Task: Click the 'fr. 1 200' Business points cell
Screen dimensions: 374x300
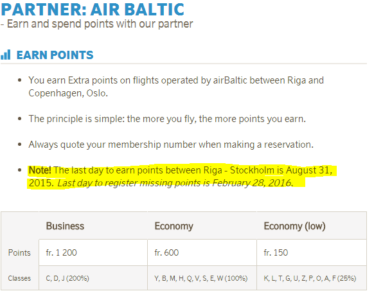Action: 93,252
